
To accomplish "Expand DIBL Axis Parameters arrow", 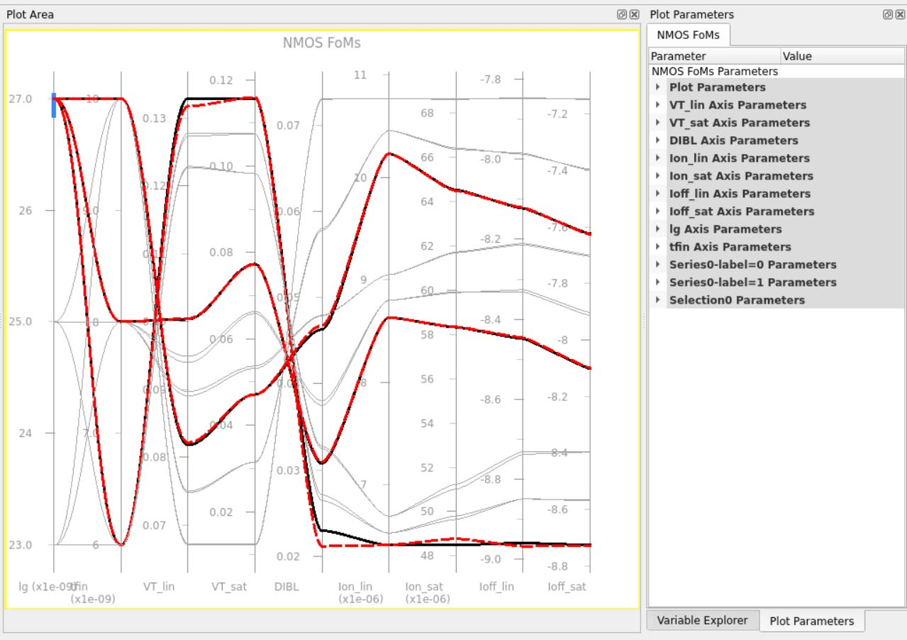I will (x=658, y=140).
